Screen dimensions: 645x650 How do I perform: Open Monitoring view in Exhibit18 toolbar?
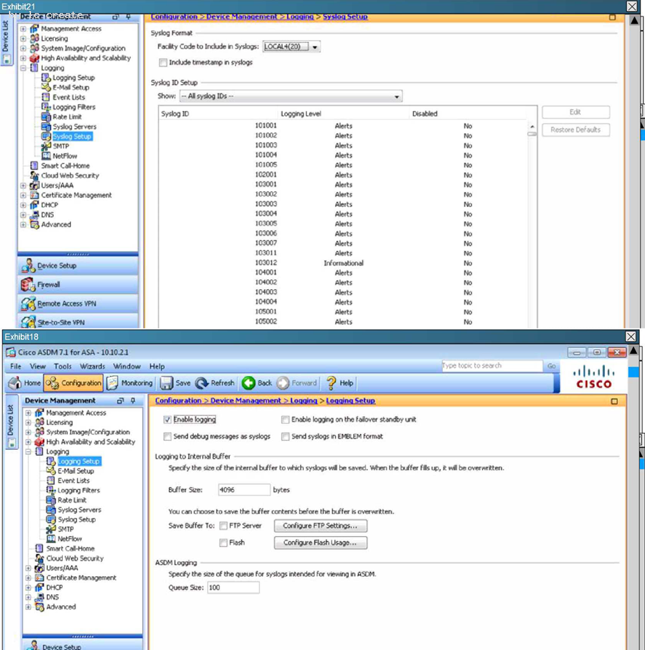click(x=130, y=383)
